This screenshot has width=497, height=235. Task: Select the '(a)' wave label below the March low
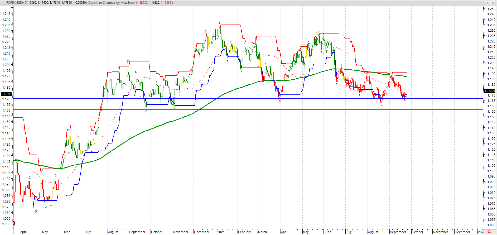click(x=279, y=100)
